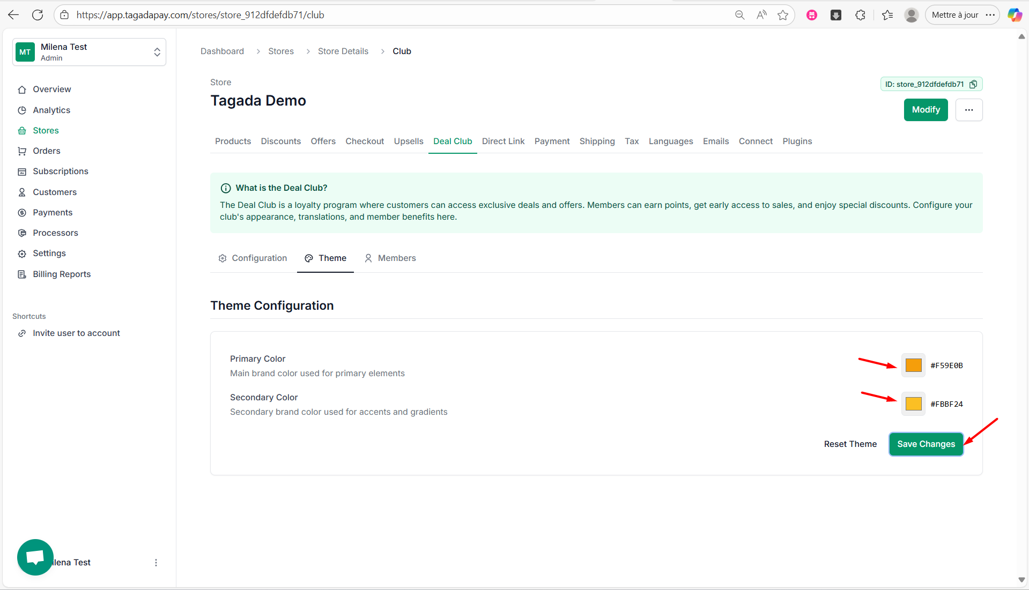
Task: Navigate to Store Details in the breadcrumb
Action: point(343,51)
